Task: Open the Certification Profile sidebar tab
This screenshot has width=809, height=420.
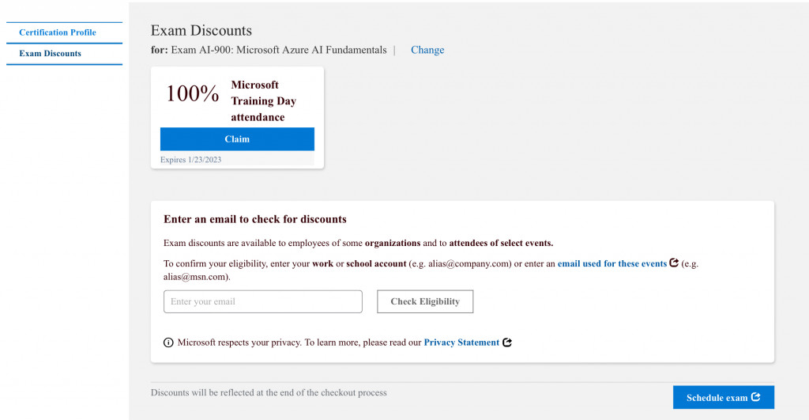Action: 58,32
